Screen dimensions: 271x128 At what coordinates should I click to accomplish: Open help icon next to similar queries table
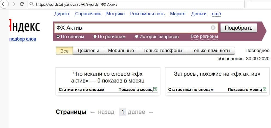point(265,89)
